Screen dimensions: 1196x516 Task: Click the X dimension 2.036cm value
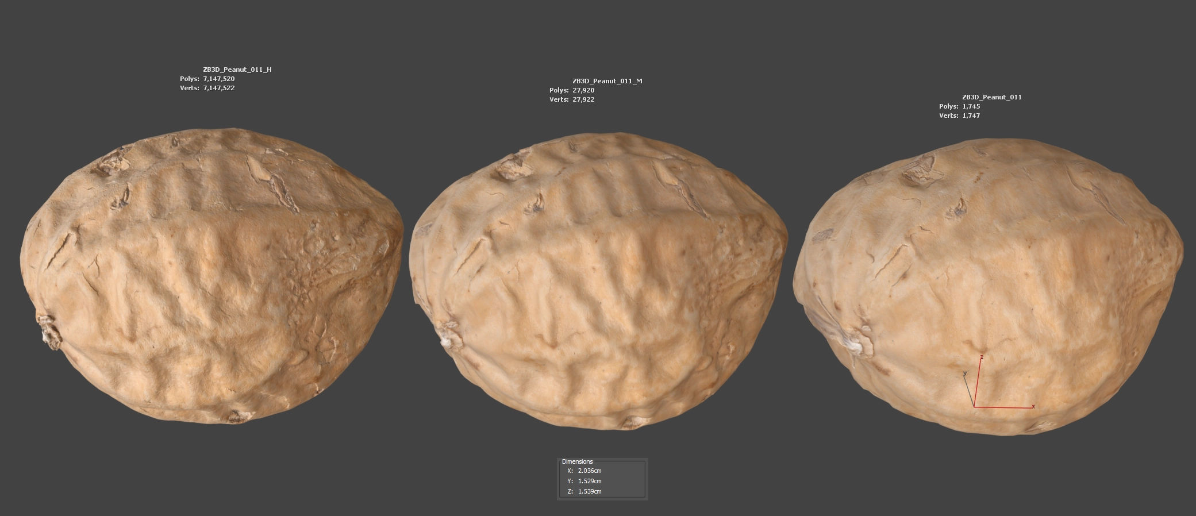pos(590,471)
